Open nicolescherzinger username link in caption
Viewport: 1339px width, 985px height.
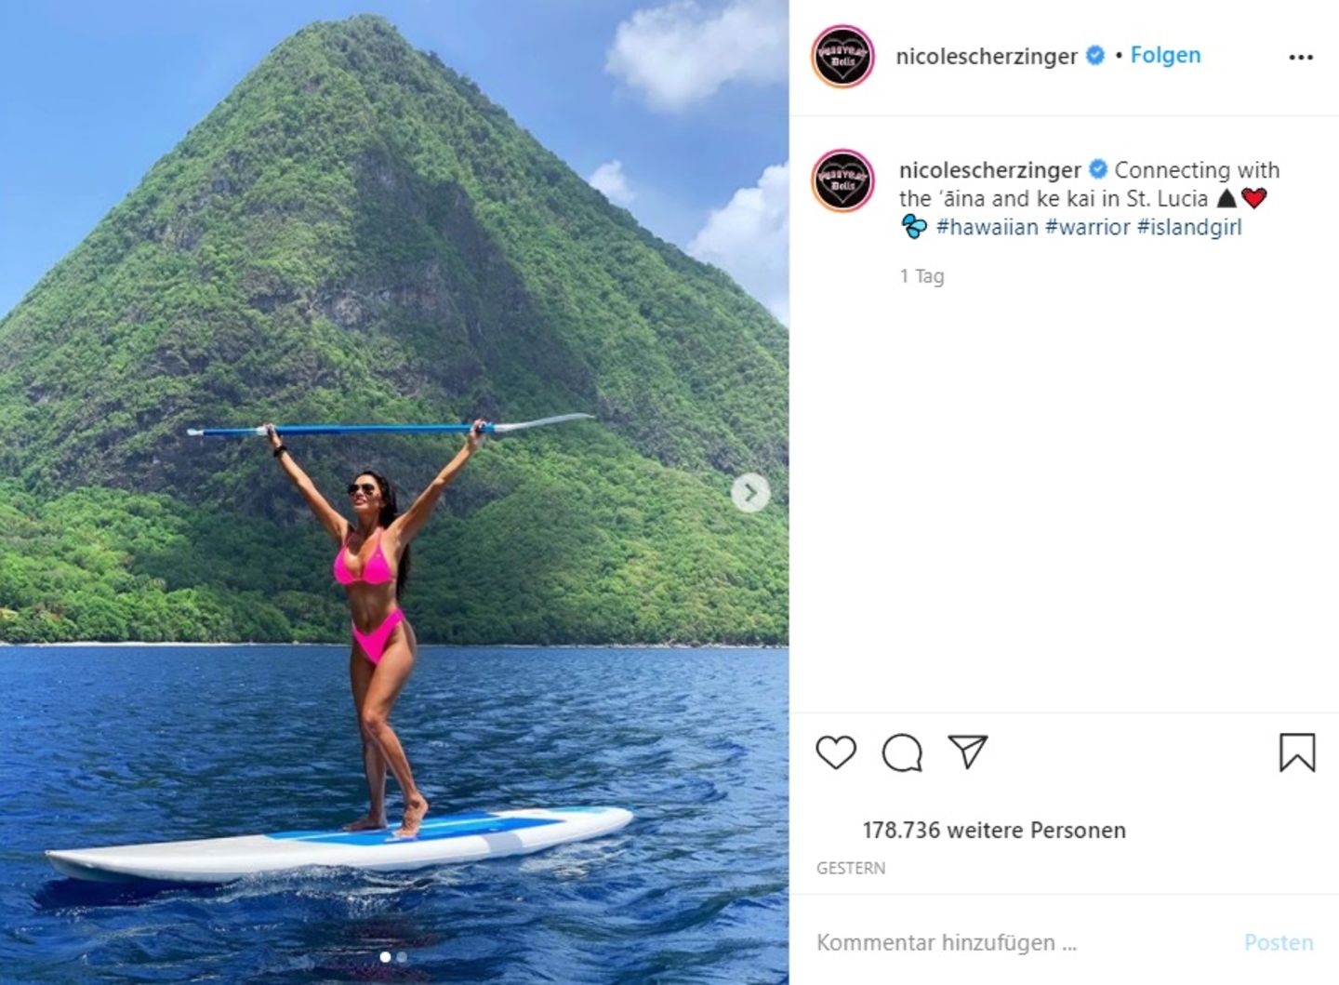(x=989, y=170)
